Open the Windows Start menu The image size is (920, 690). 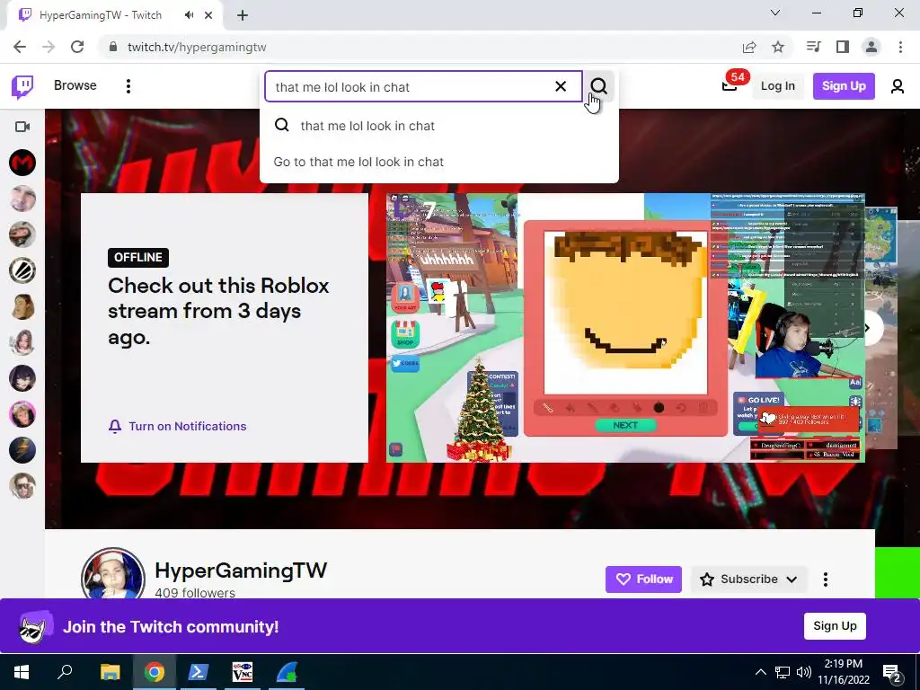[x=22, y=672]
